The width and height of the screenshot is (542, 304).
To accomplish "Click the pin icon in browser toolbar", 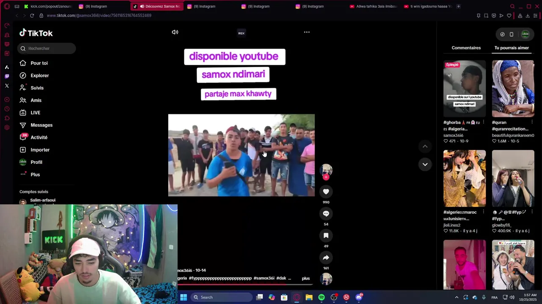I will (478, 16).
